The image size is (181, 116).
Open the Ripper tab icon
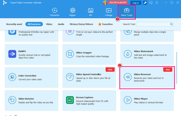(73, 11)
